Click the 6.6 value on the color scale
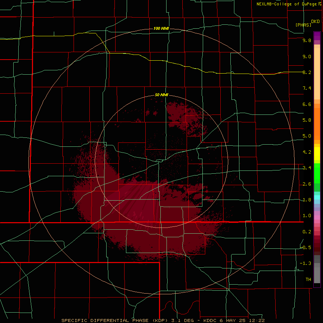The width and height of the screenshot is (323, 323). pos(307,104)
